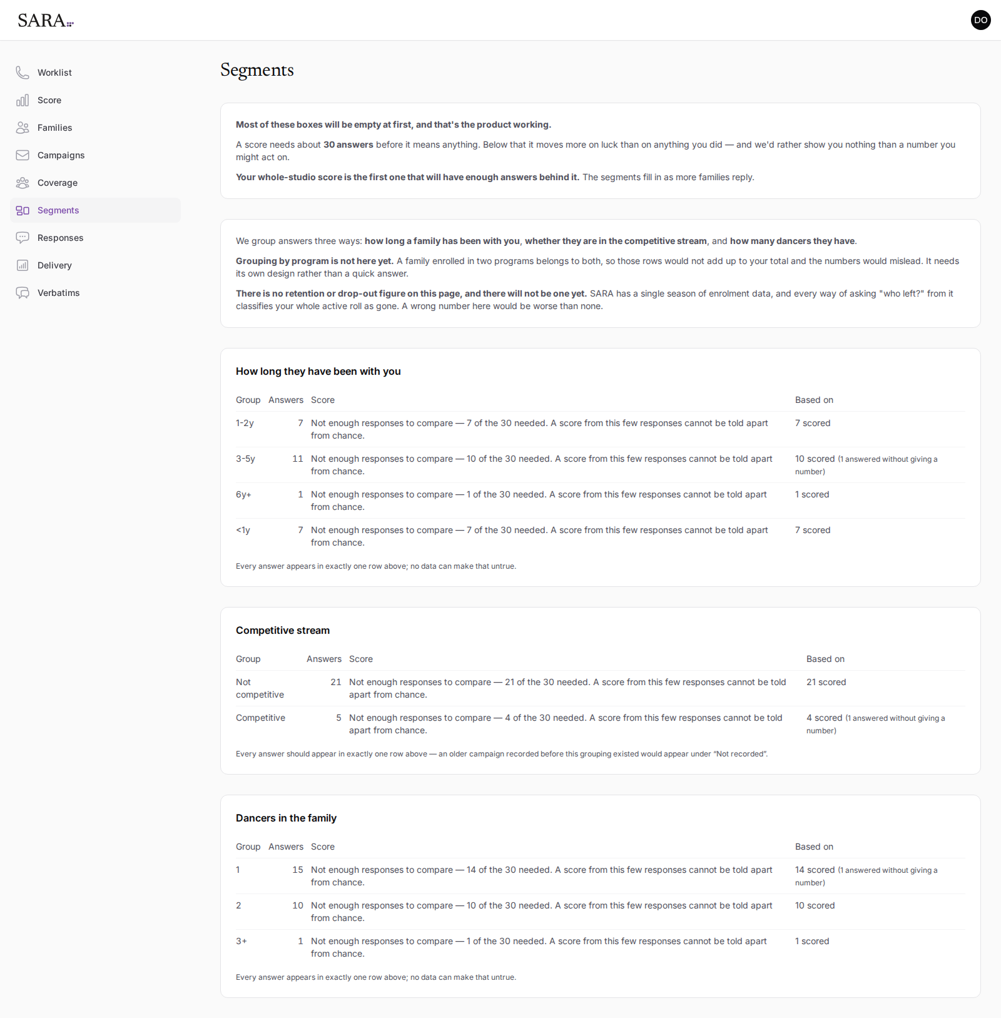The height and width of the screenshot is (1018, 1001).
Task: Click the Delivery chart icon
Action: [23, 265]
